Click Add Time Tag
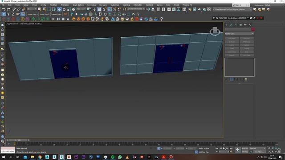 (x=204, y=152)
